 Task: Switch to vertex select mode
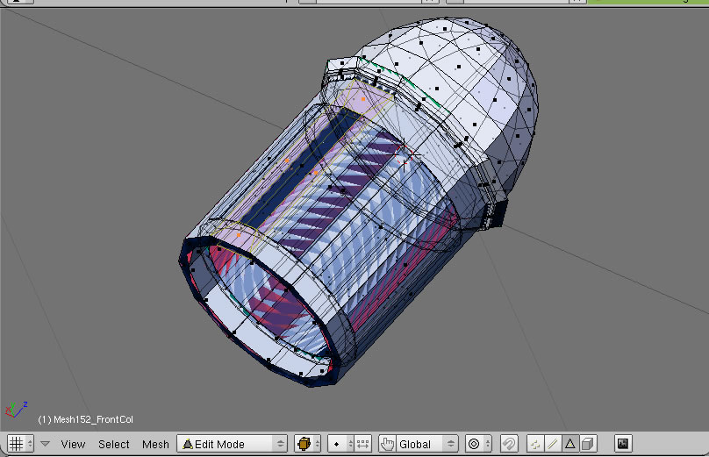[x=536, y=444]
